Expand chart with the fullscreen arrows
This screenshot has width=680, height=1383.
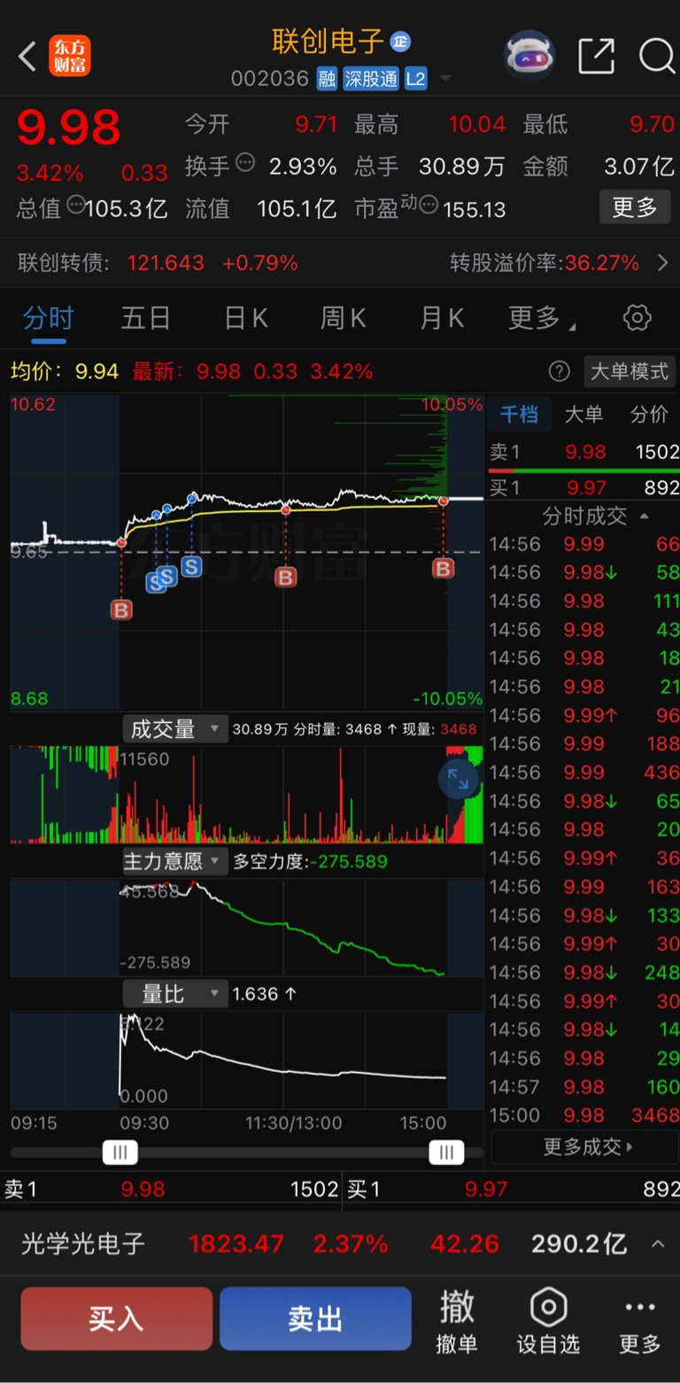[x=458, y=779]
